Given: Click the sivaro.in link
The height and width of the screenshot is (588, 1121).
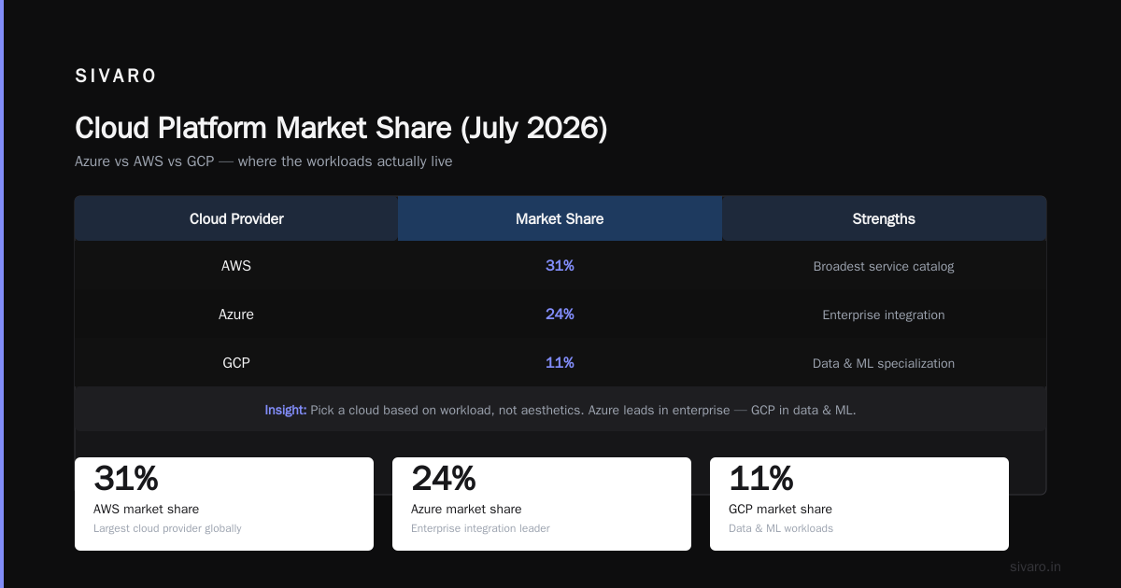Looking at the screenshot, I should [x=1035, y=567].
